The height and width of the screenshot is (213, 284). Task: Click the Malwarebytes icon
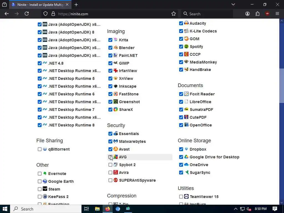[116, 141]
